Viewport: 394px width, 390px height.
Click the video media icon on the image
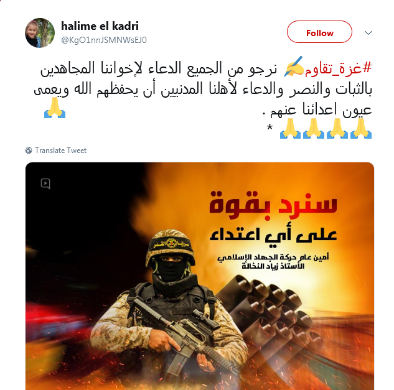[45, 183]
